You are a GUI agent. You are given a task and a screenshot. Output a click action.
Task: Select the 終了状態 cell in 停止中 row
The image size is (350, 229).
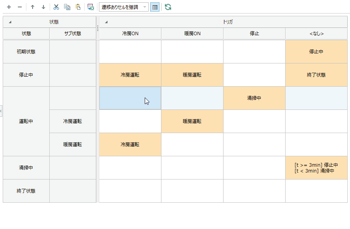[317, 75]
